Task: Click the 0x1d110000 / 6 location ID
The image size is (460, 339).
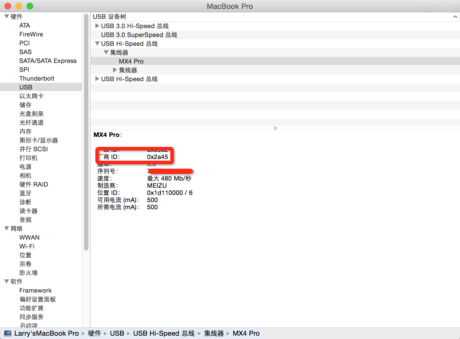Action: point(170,193)
